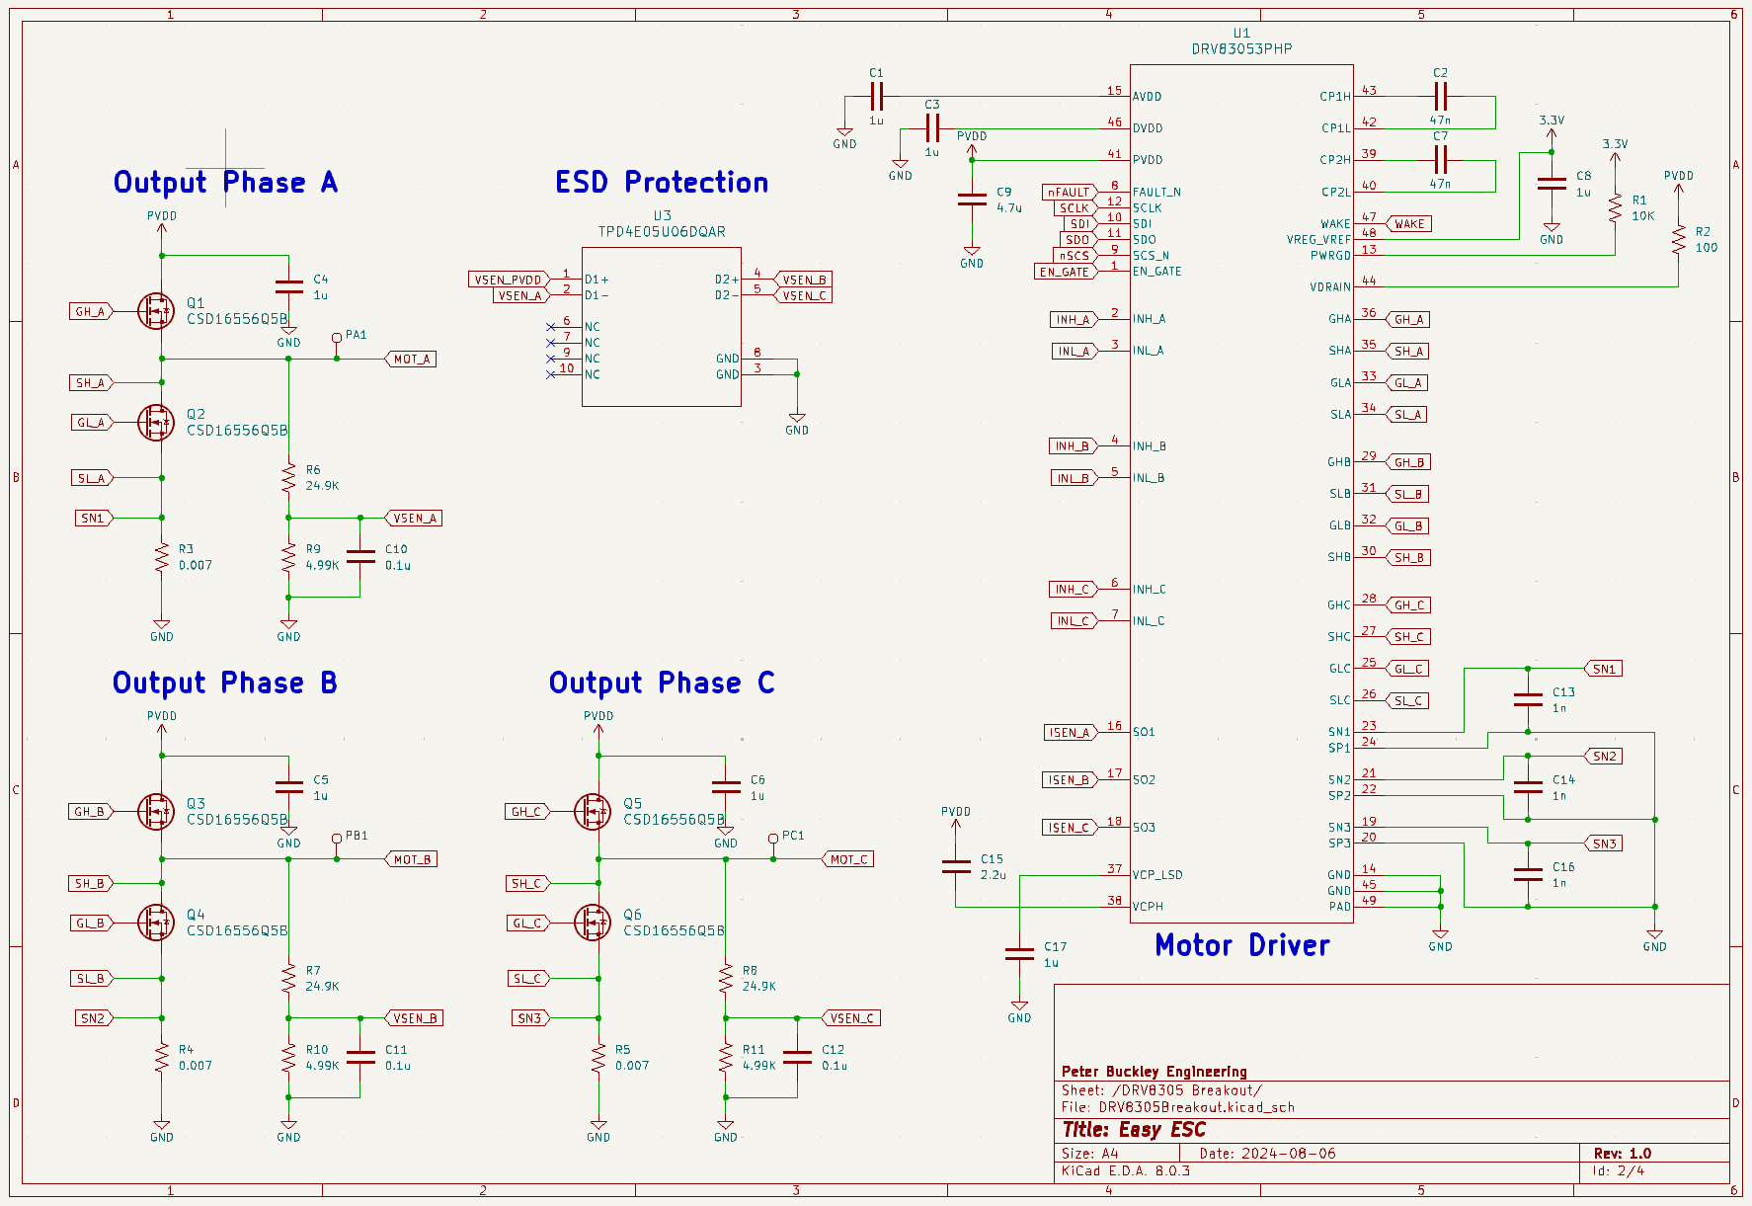Screen dimensions: 1752x1206
Task: Click 'Peter Buckley Engineering' text
Action: pyautogui.click(x=1154, y=1072)
